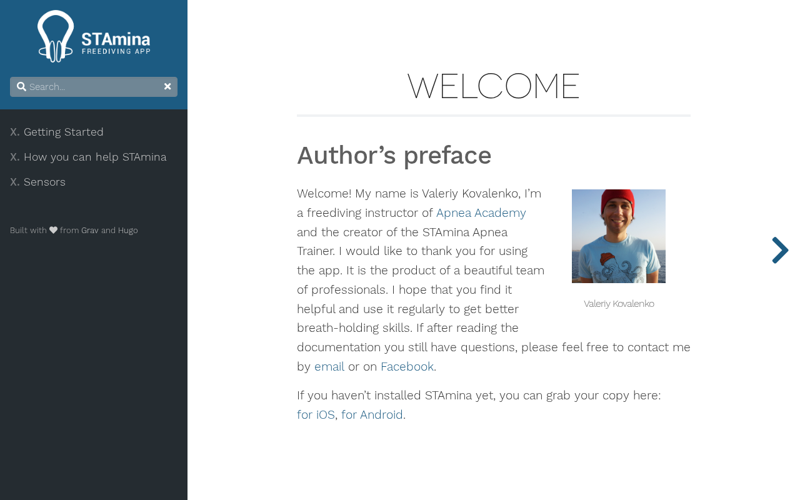Image resolution: width=800 pixels, height=500 pixels.
Task: Open the Getting Started menu item
Action: coord(63,132)
